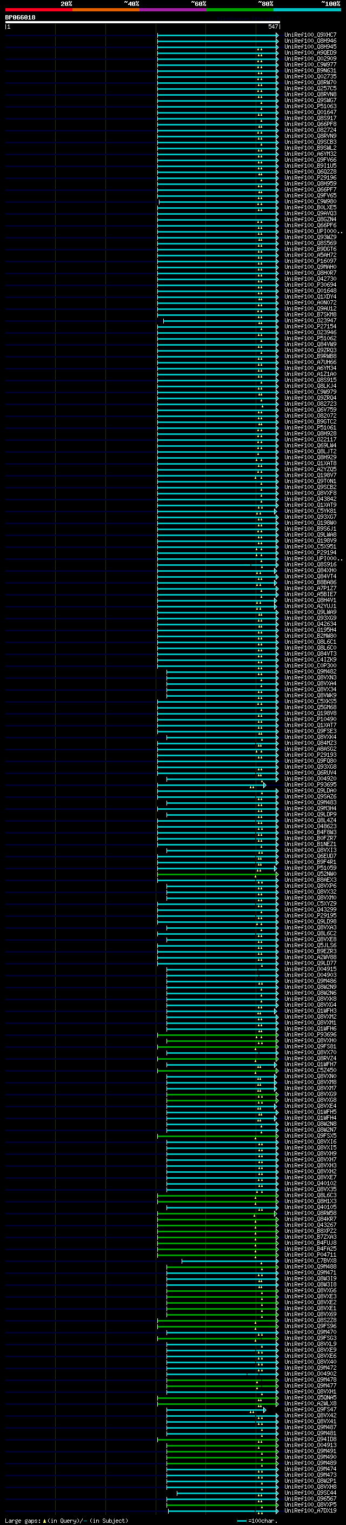This screenshot has width=346, height=1525.
Task: Select the UniRef100_B9SWL2 label
Action: pyautogui.click(x=310, y=148)
